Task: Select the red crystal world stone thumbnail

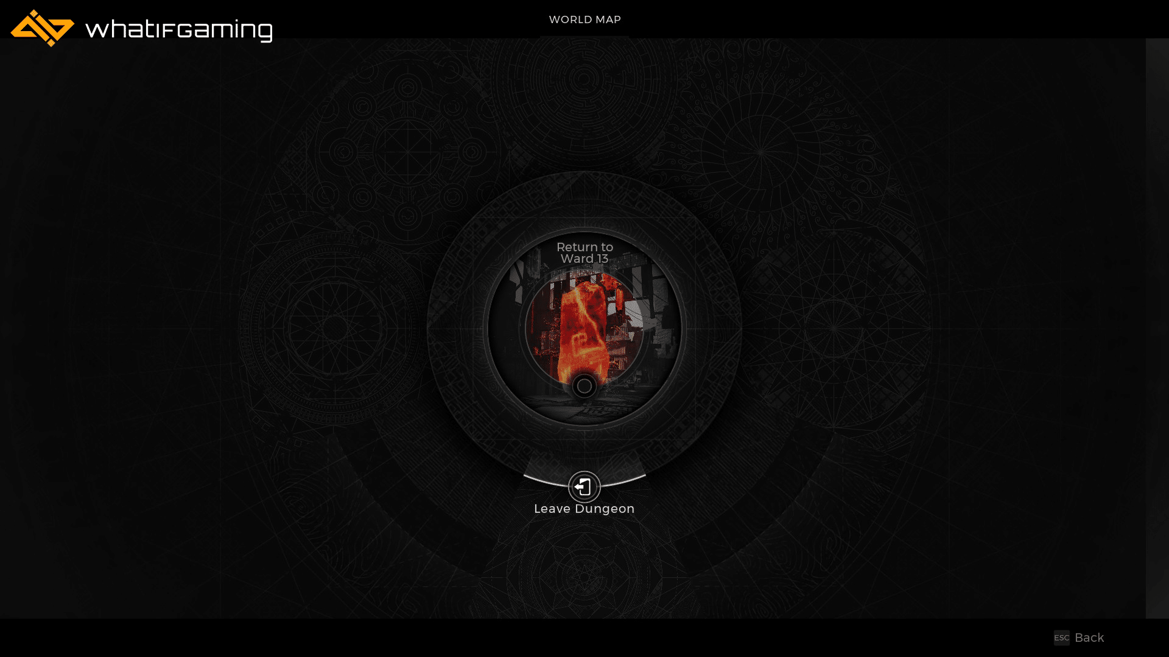Action: click(584, 328)
